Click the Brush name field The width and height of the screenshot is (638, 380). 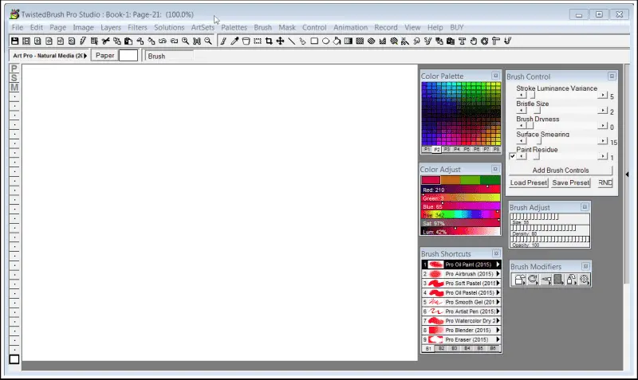[169, 56]
